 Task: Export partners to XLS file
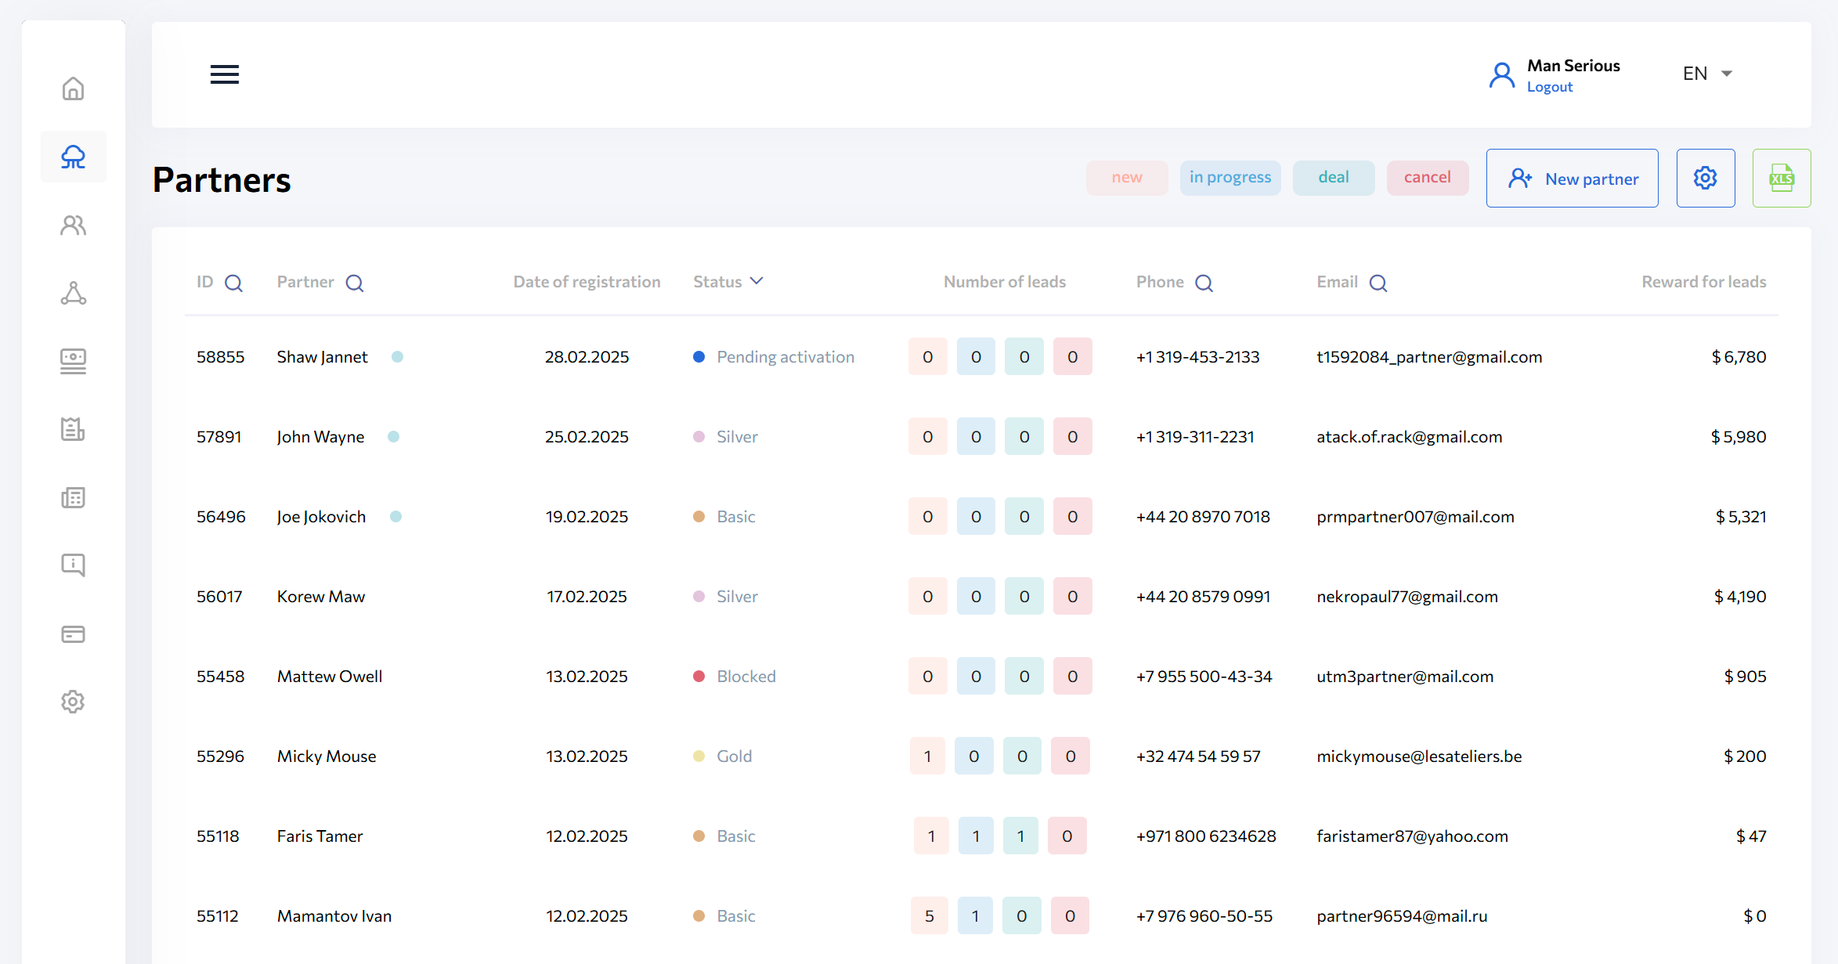coord(1781,179)
